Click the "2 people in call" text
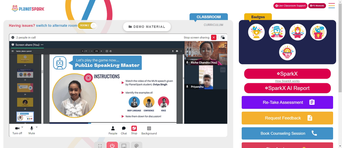Viewport: 342px width, 148px height. pos(26,38)
